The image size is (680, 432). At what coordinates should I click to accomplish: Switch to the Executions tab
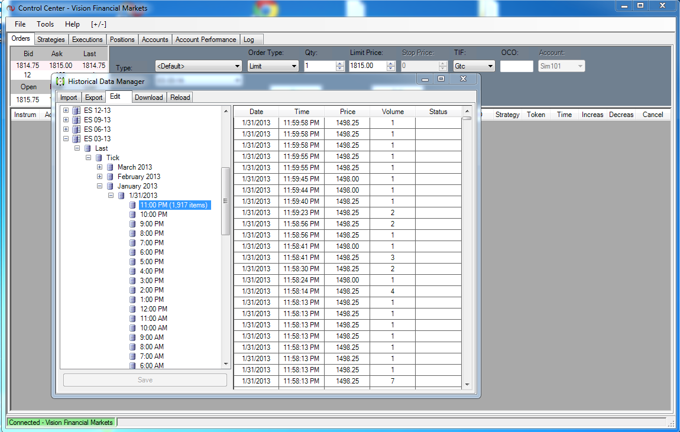[x=87, y=40]
